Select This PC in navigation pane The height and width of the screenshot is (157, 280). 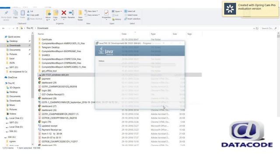point(11,83)
